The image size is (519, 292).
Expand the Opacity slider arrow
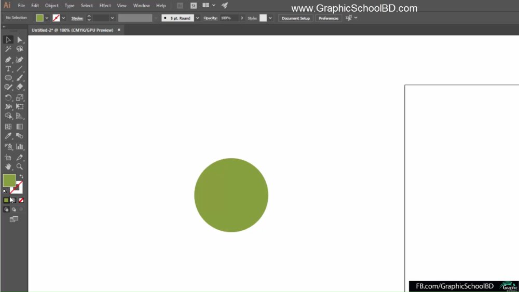tap(242, 18)
